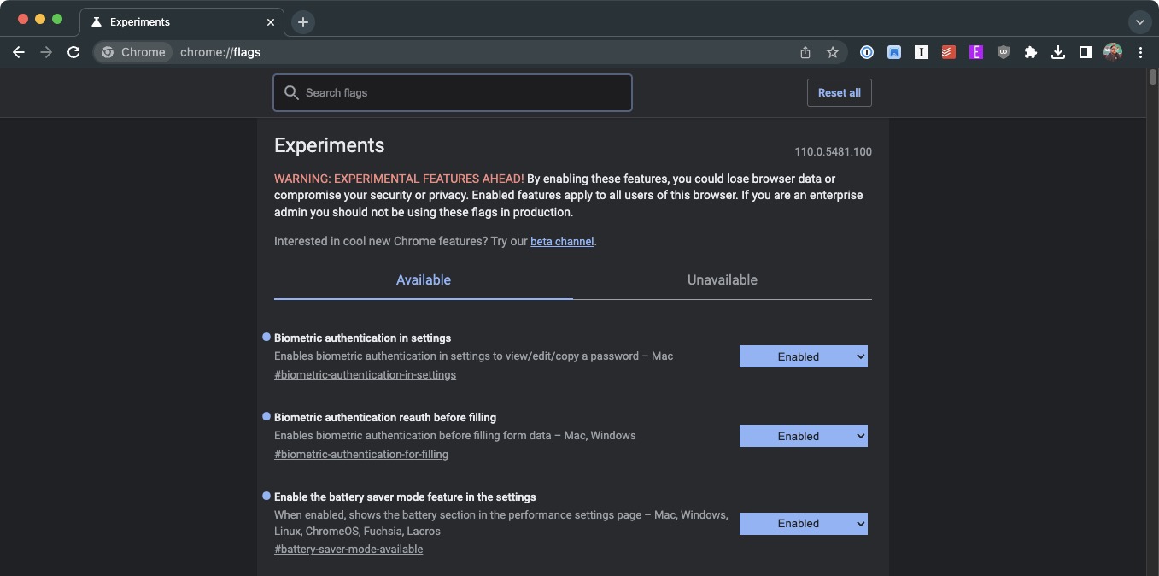Open the Todoist extension icon
This screenshot has height=576, width=1159.
(x=948, y=52)
